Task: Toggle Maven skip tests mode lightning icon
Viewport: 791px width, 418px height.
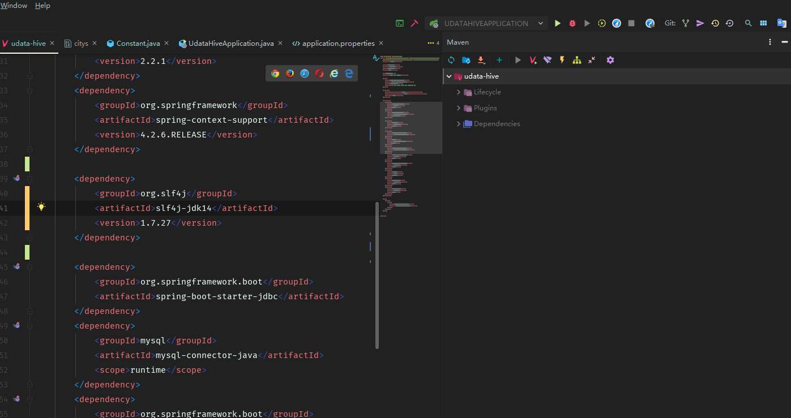Action: click(x=562, y=60)
